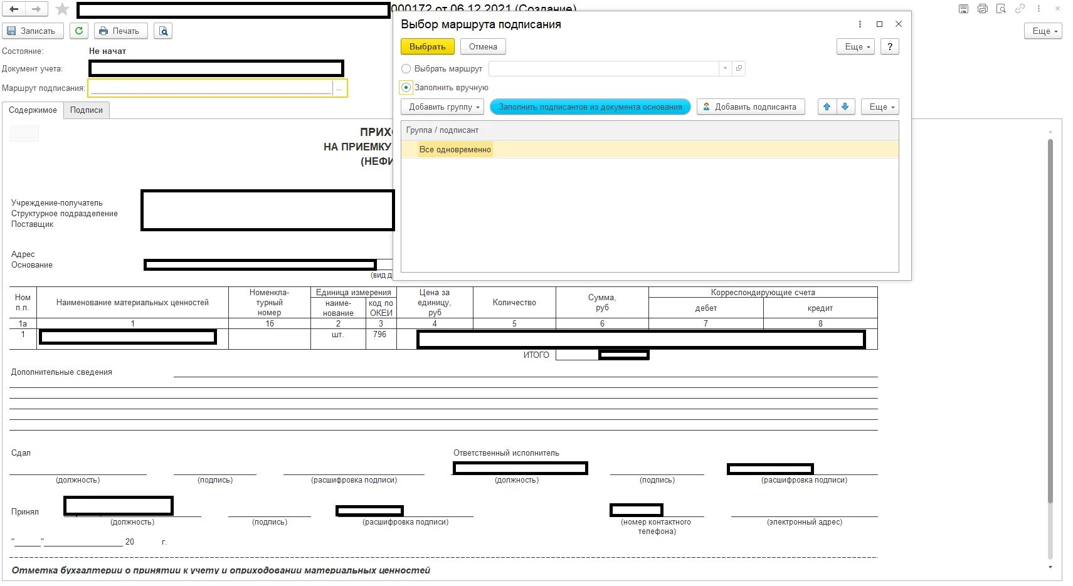This screenshot has height=586, width=1073.
Task: Click the "Корреспондирующие счета" header
Action: click(763, 293)
